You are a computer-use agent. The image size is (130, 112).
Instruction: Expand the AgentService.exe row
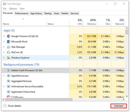4,76
